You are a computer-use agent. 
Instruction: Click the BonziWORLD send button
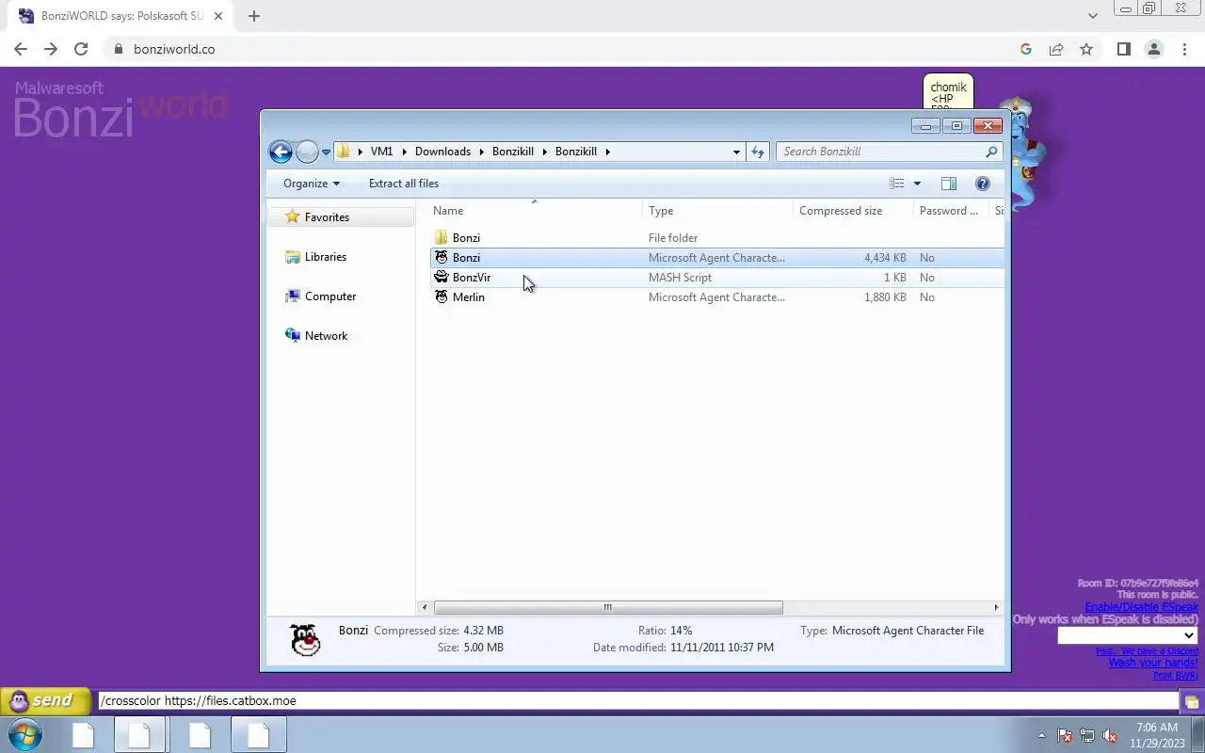click(45, 700)
